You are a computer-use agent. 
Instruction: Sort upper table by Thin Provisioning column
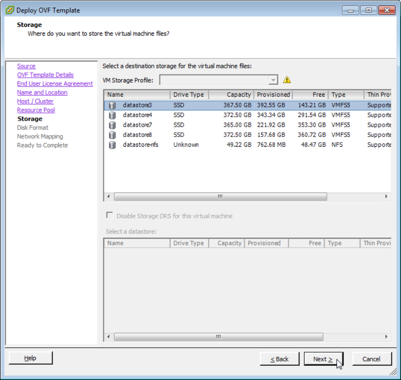coord(378,95)
